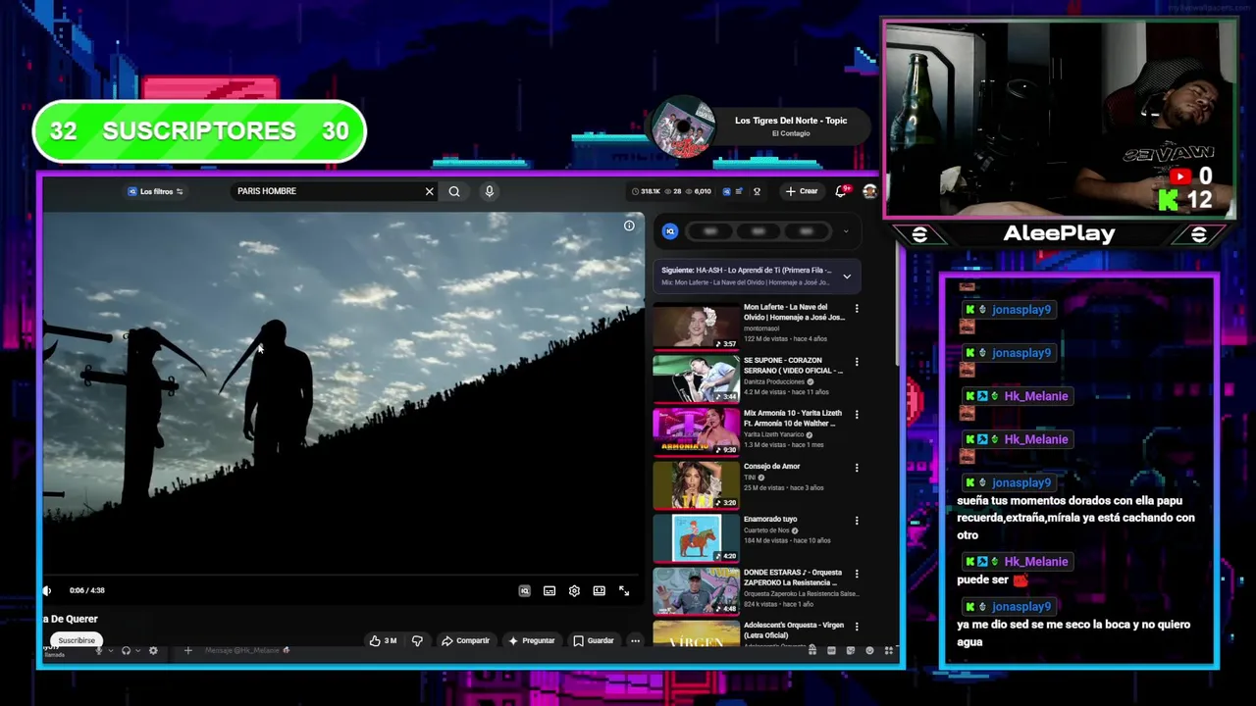This screenshot has width=1256, height=706.
Task: Open the Los filtros filter button
Action: pos(155,191)
